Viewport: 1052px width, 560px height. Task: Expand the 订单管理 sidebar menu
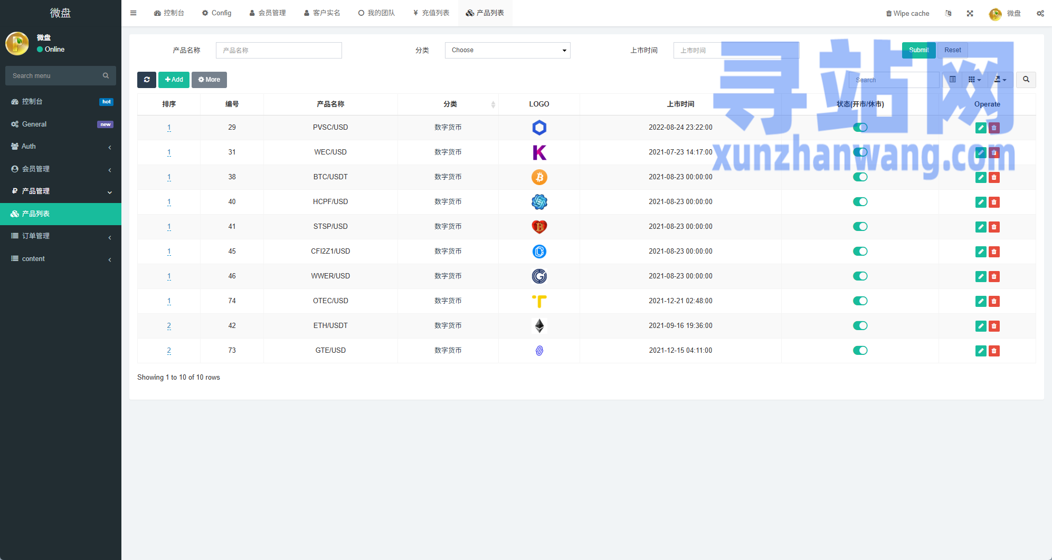61,236
